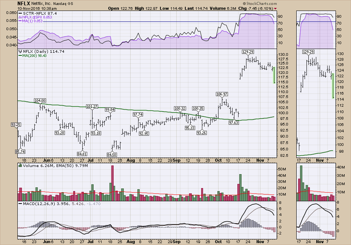Click the 'Open 122.76' value in header
Viewport: 351px width, 245px height.
click(x=120, y=9)
